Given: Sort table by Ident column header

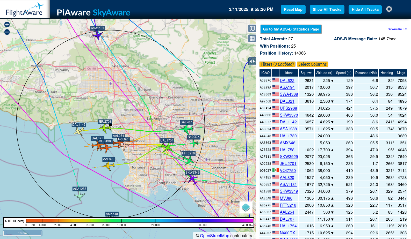Looking at the screenshot, I should [x=289, y=73].
